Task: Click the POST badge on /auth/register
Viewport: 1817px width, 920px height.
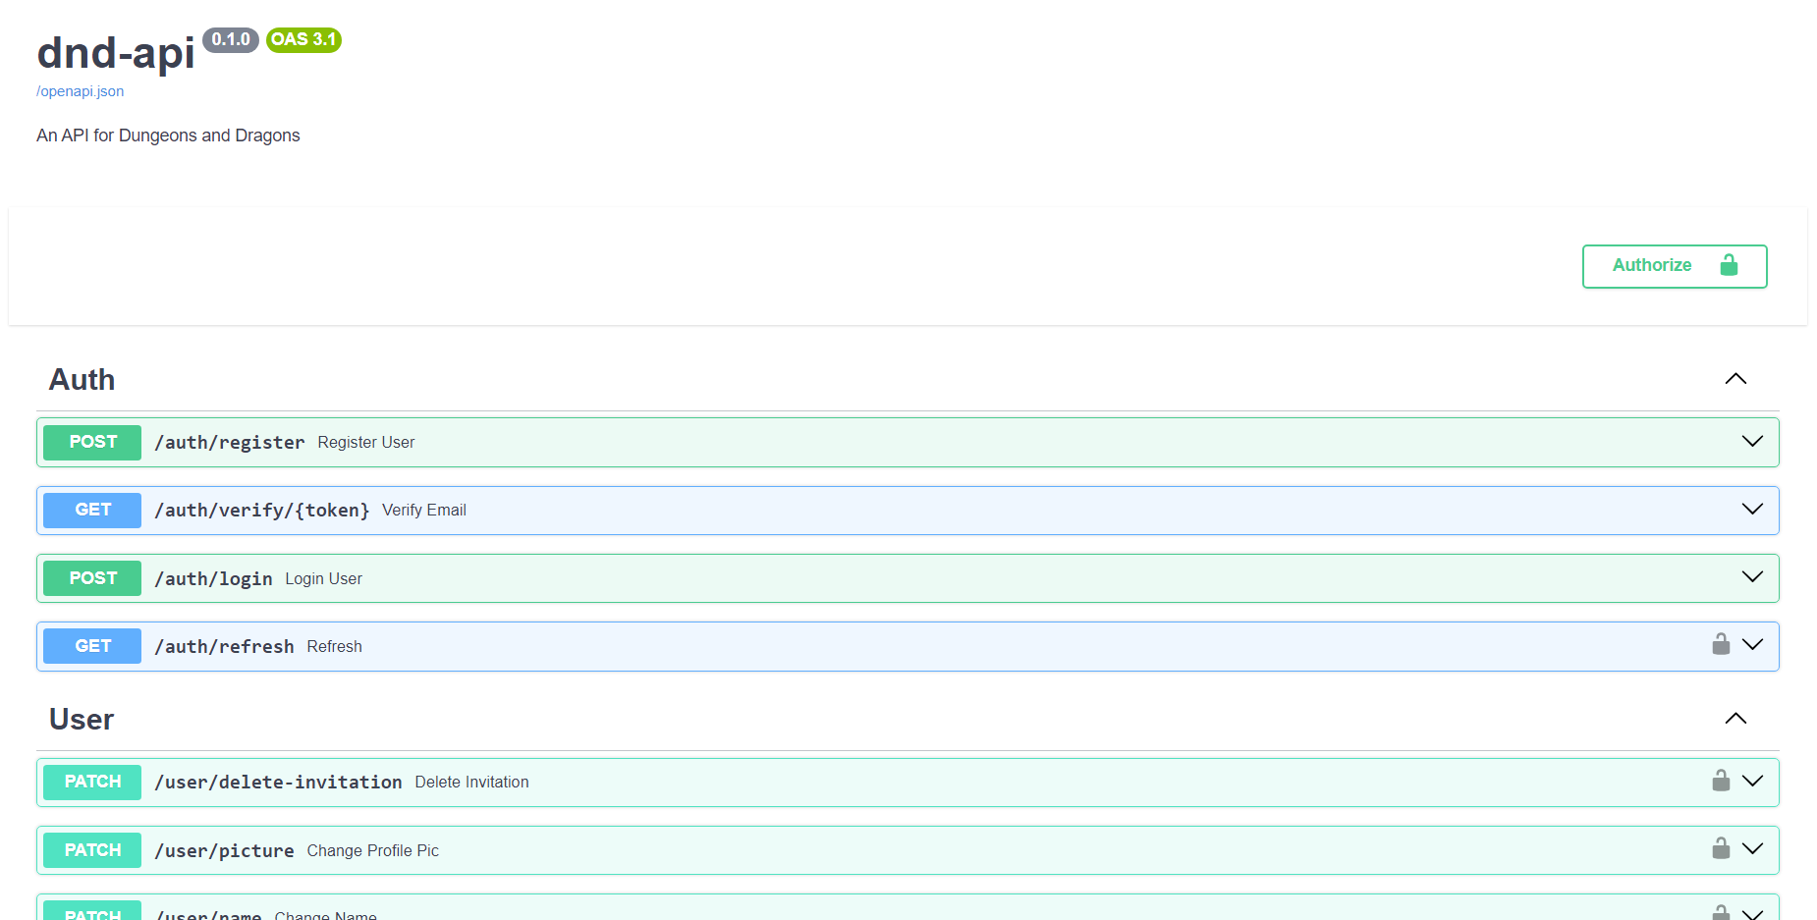Action: [91, 442]
